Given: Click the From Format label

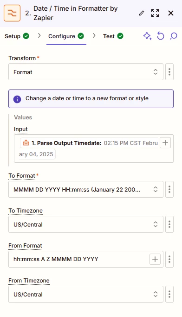Looking at the screenshot, I should click(25, 246).
